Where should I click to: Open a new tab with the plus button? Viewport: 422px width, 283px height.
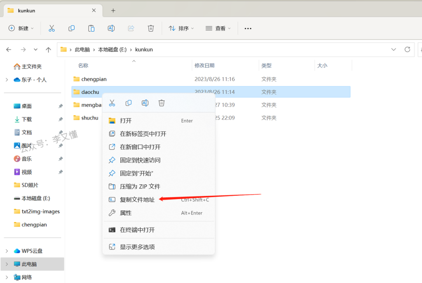(113, 10)
